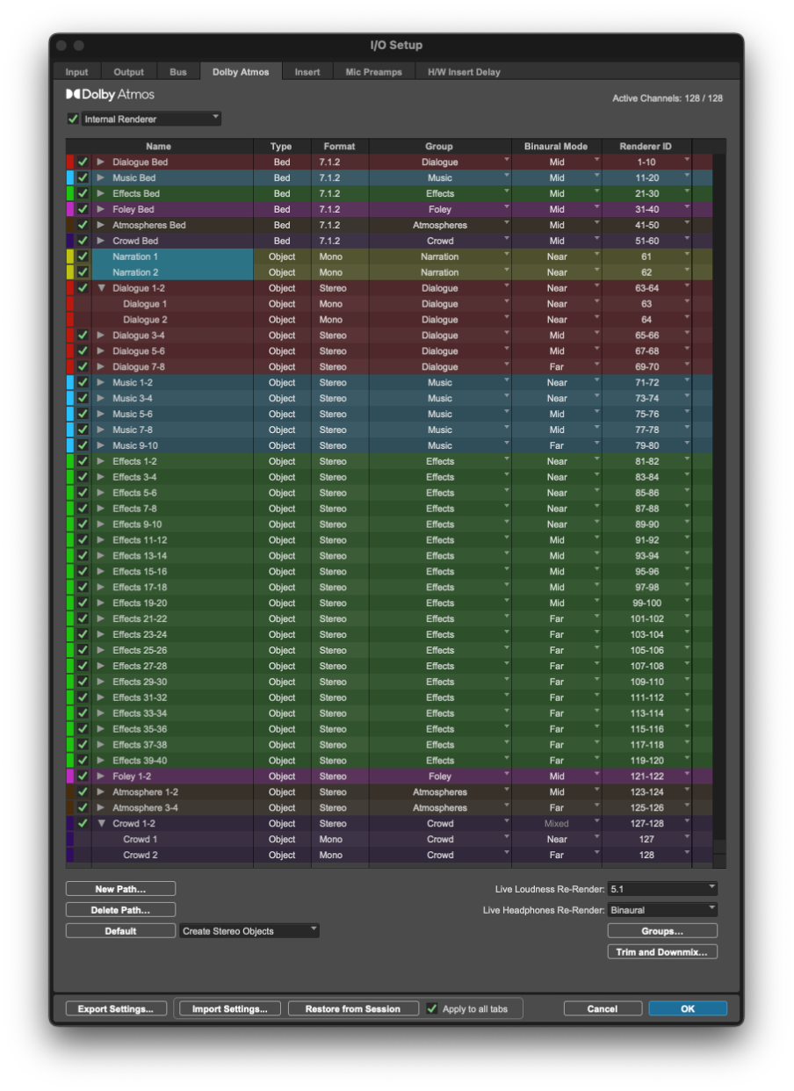Open Renderer ID dropdown for Music 9-10
This screenshot has width=794, height=1091.
point(687,445)
